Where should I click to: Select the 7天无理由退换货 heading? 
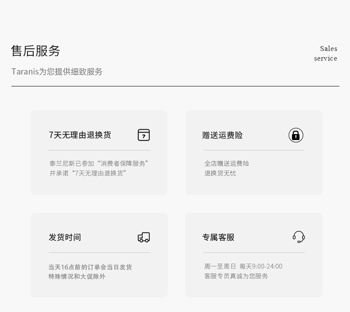point(80,135)
